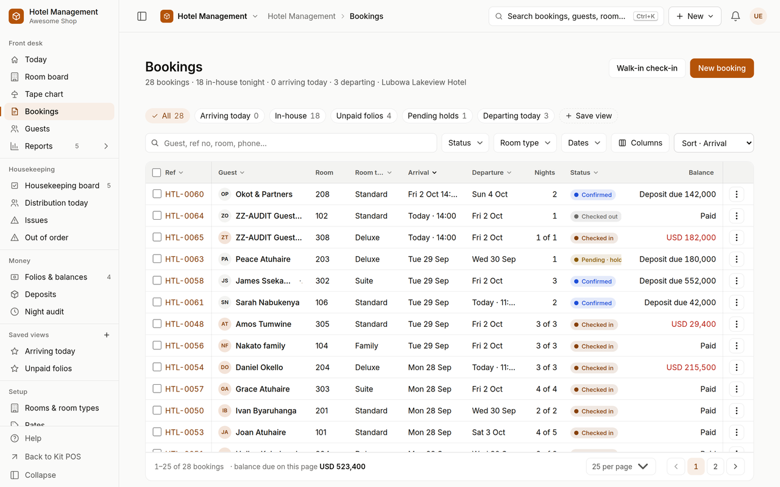Add a new saved view plus icon
Screen dimensions: 780x487
107,335
